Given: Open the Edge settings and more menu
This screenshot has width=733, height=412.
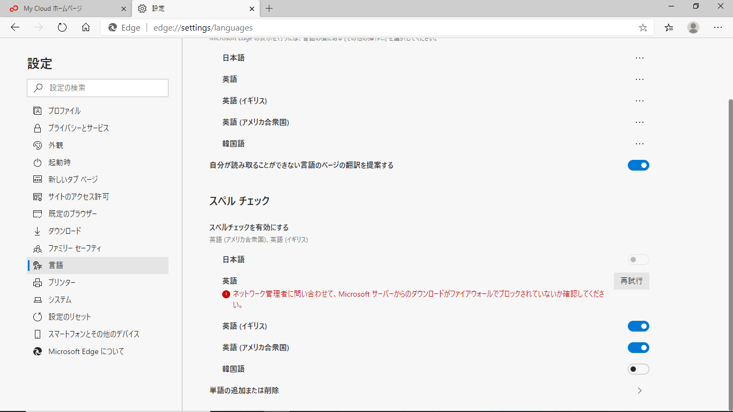Looking at the screenshot, I should click(718, 27).
